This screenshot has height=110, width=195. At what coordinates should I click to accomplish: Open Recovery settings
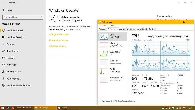coord(11,58)
